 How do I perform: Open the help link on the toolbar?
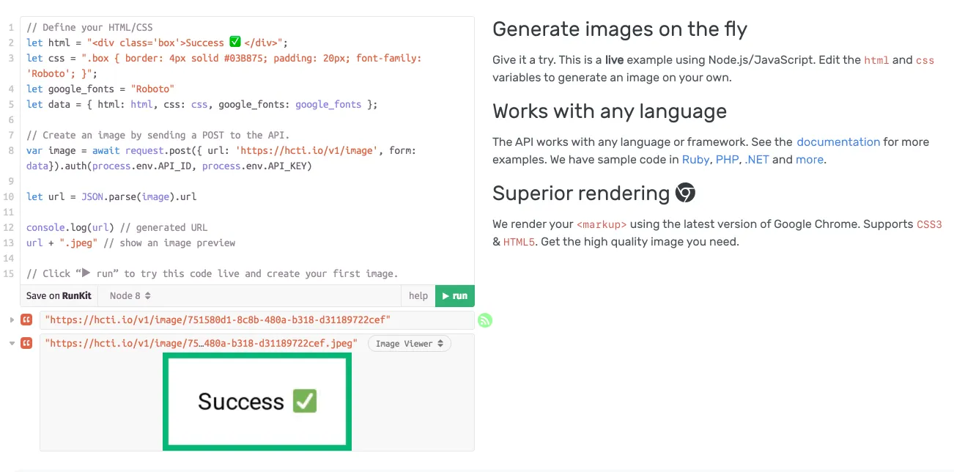click(x=418, y=295)
